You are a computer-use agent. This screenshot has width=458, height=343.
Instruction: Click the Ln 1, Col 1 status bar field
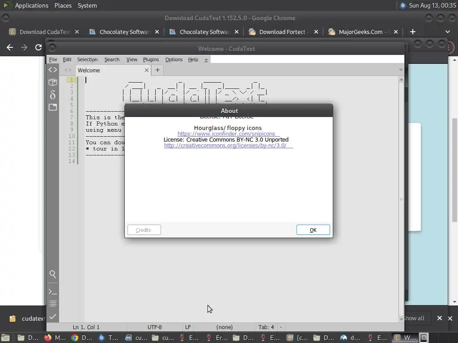click(86, 327)
